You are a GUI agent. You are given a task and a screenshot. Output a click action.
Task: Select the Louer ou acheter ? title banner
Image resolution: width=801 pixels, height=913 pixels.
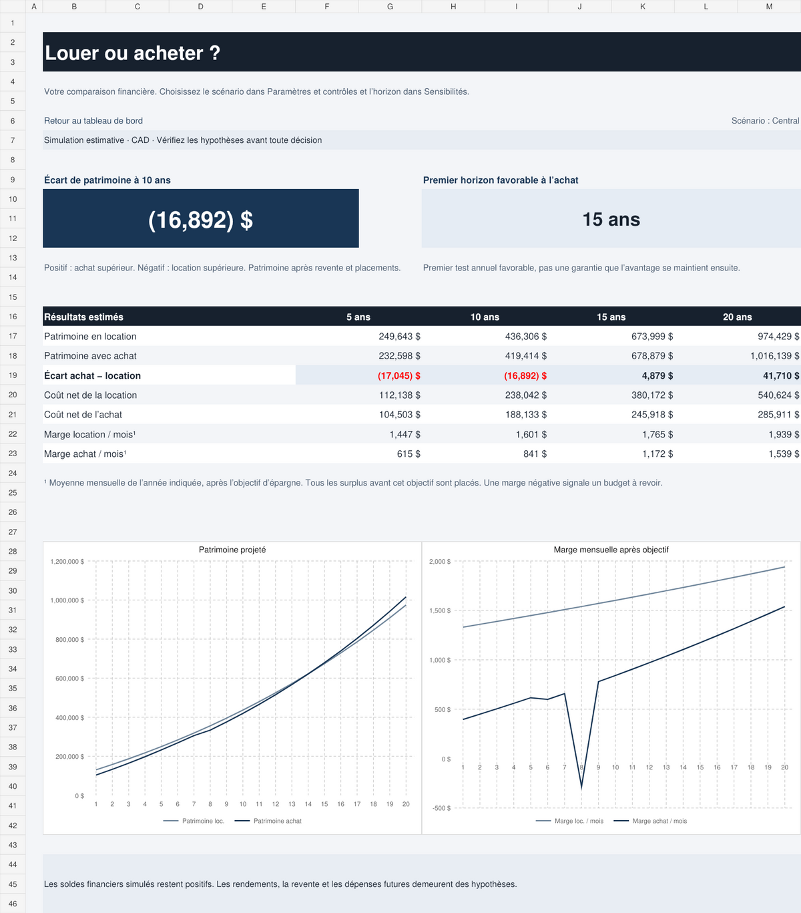[x=422, y=52]
